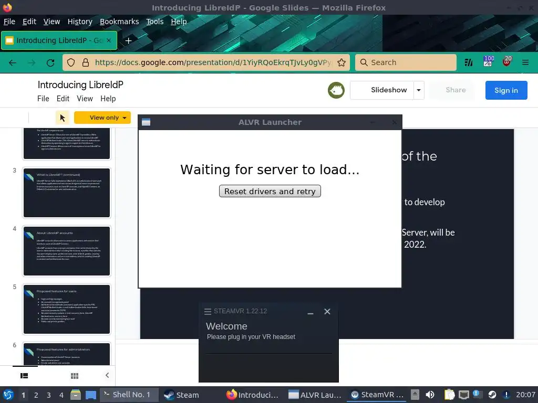The width and height of the screenshot is (538, 403).
Task: Open Firefox Bookmarks menu
Action: (x=119, y=22)
